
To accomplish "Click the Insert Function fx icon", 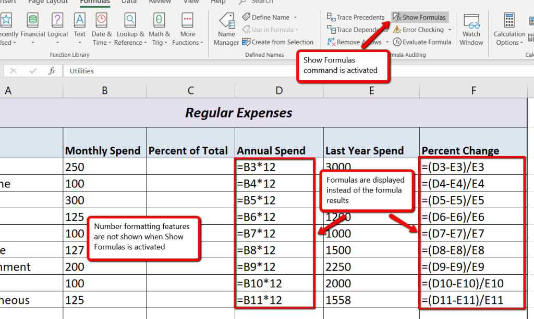I will point(52,71).
